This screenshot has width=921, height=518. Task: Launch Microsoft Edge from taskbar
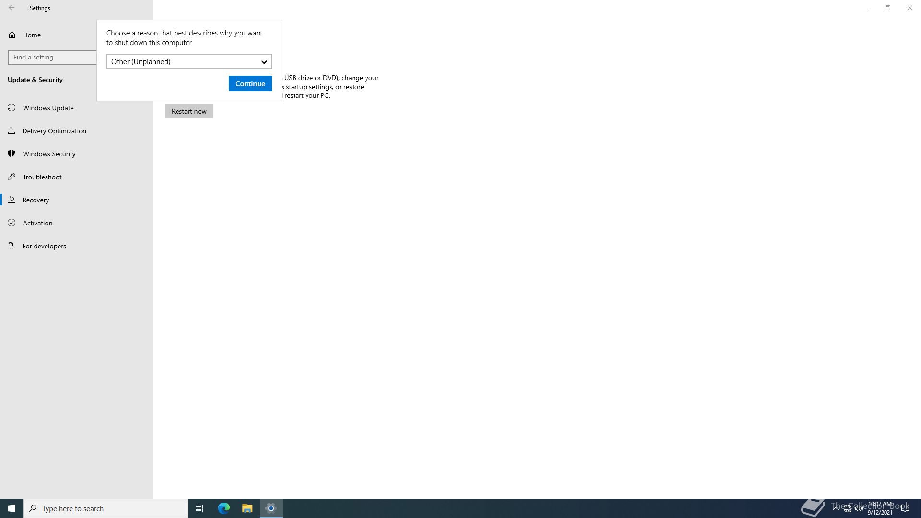[224, 508]
